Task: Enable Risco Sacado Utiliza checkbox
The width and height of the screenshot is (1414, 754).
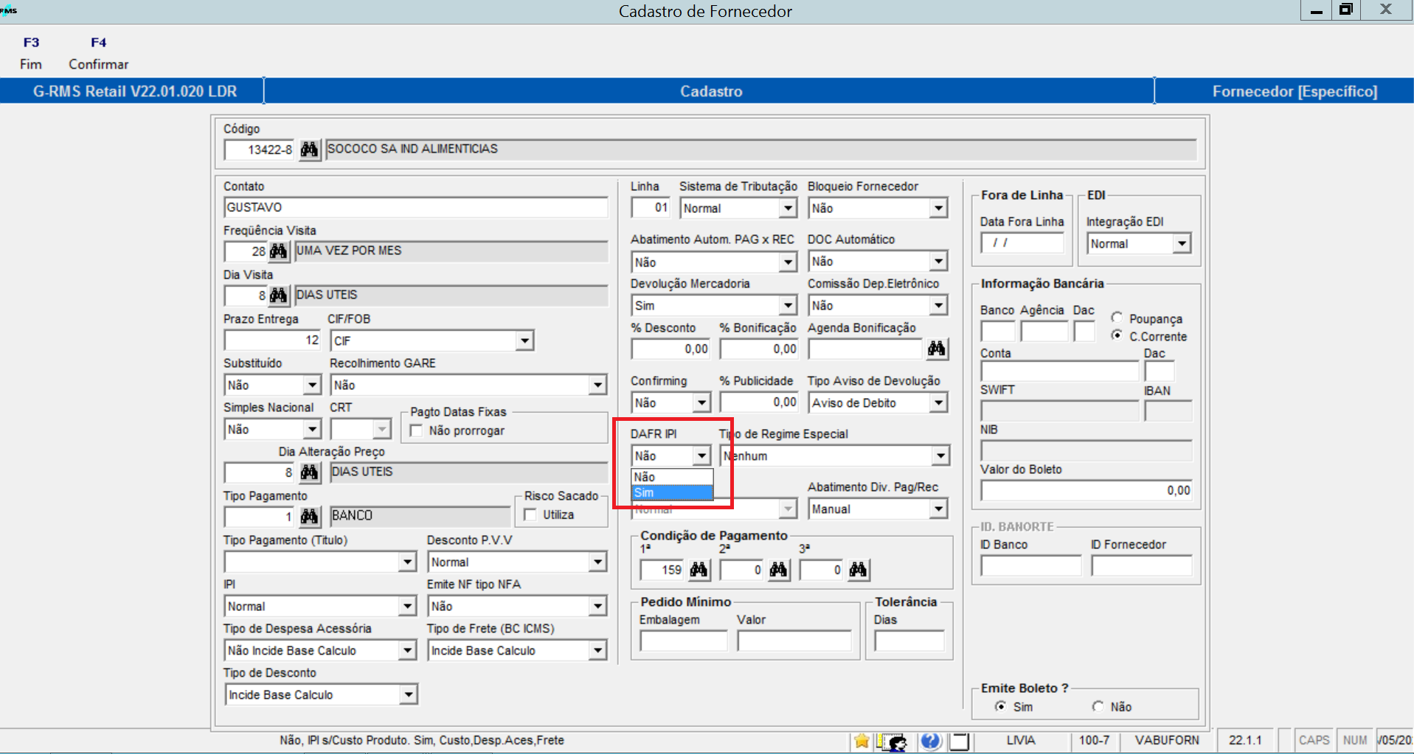Action: (530, 514)
